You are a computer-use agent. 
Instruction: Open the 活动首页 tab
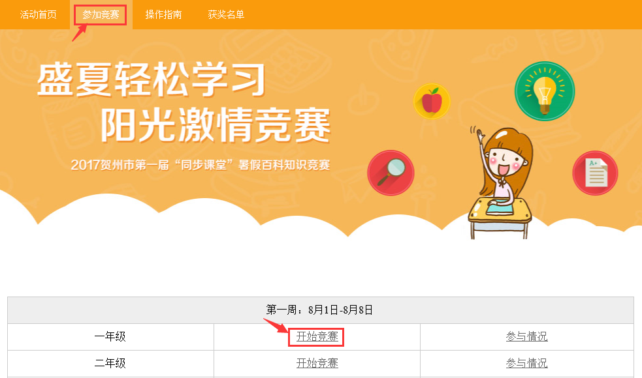tap(38, 15)
